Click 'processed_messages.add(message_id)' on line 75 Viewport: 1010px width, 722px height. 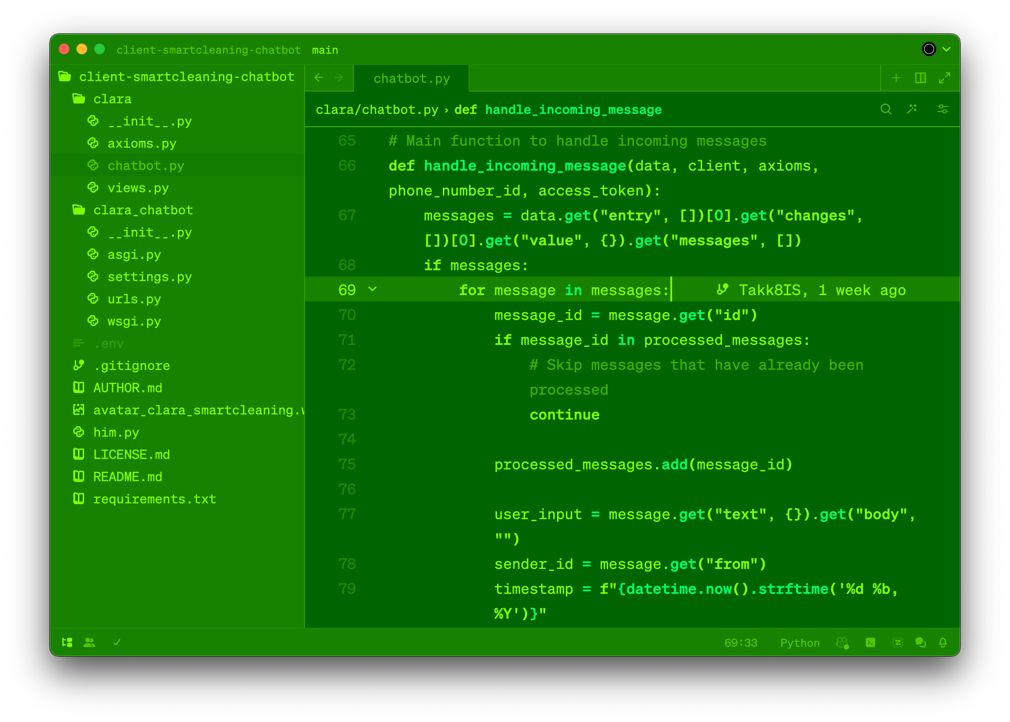643,465
